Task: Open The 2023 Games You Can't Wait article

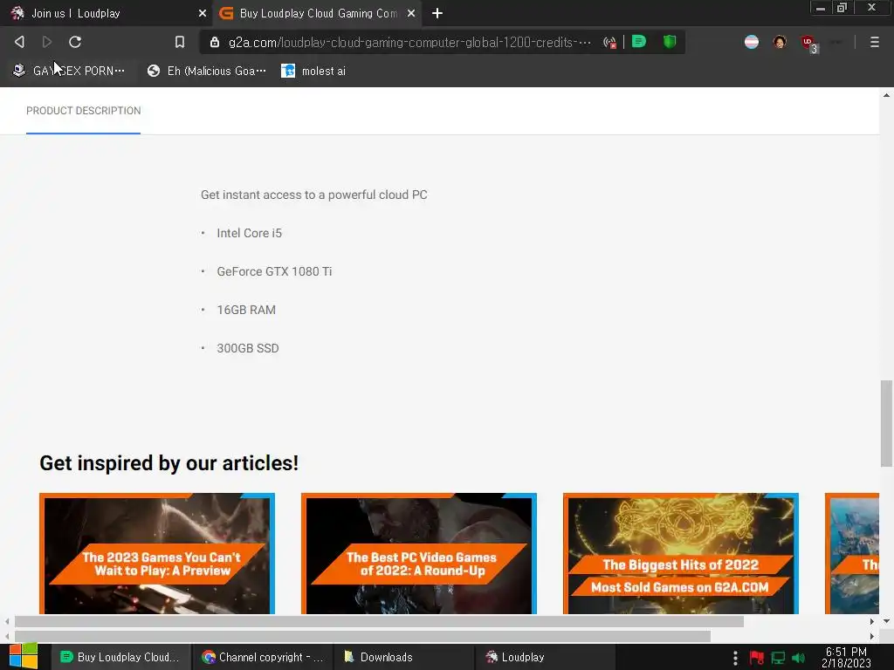Action: pos(157,553)
